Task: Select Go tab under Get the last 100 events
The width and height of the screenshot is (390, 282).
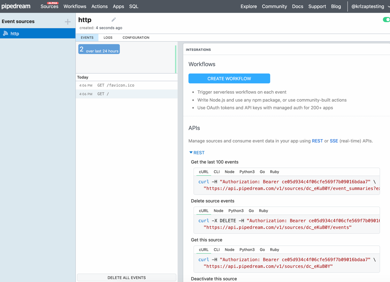Action: tap(262, 172)
